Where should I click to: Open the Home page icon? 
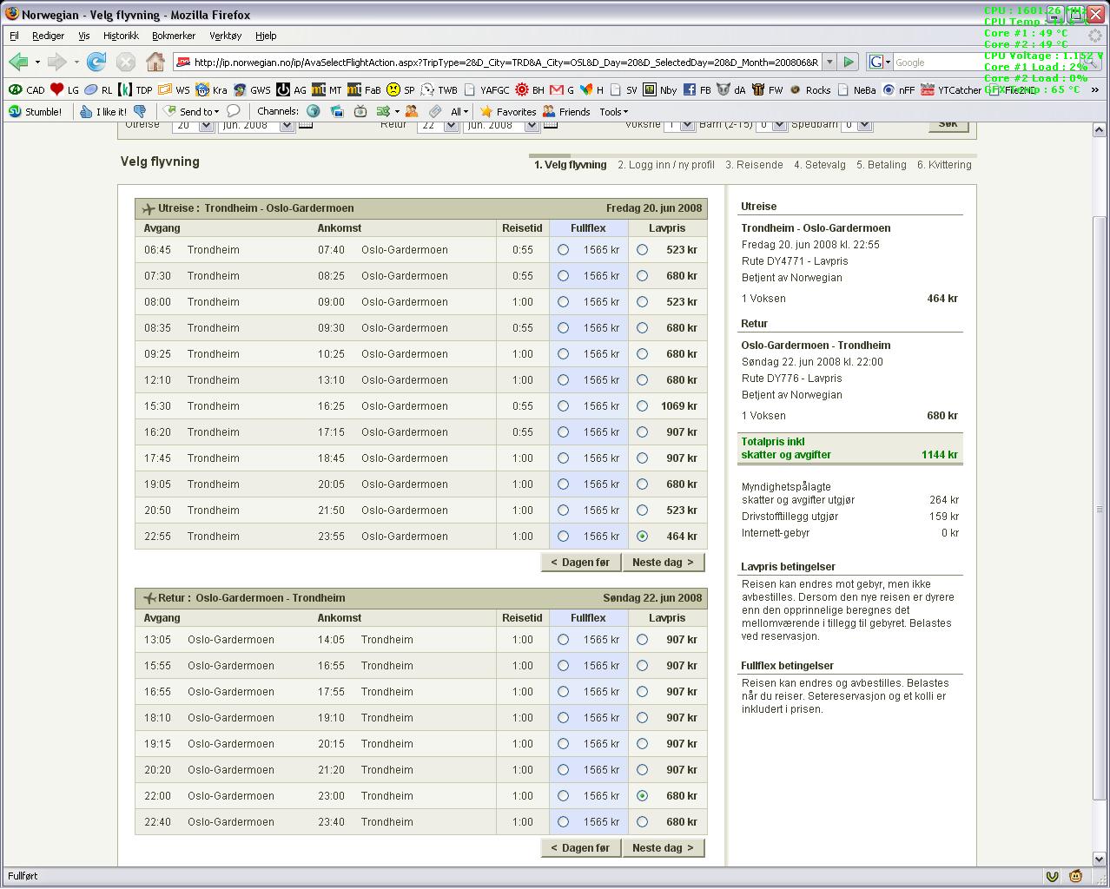click(155, 62)
